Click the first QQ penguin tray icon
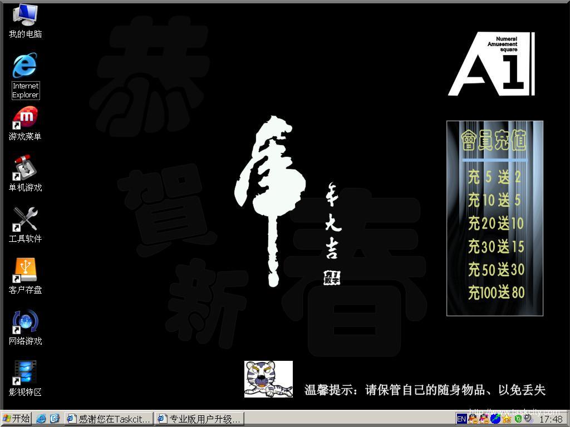The image size is (570, 427). pyautogui.click(x=473, y=419)
